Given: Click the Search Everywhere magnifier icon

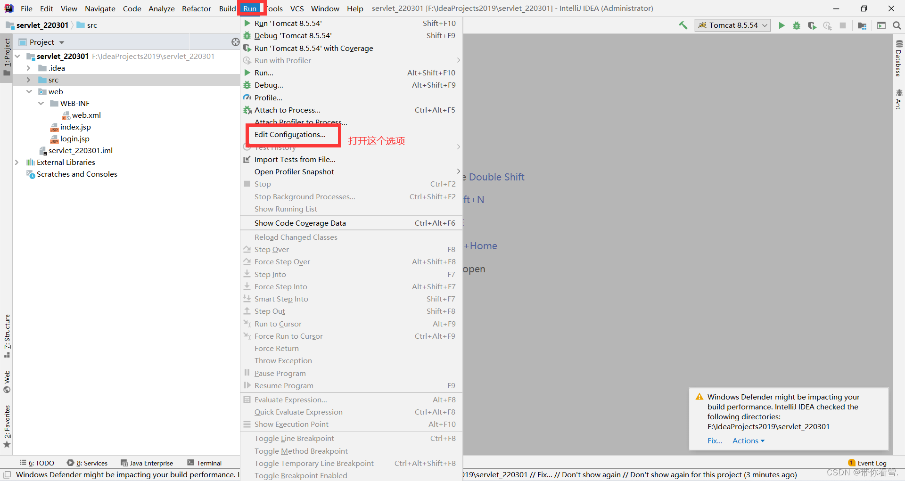Looking at the screenshot, I should pos(897,25).
